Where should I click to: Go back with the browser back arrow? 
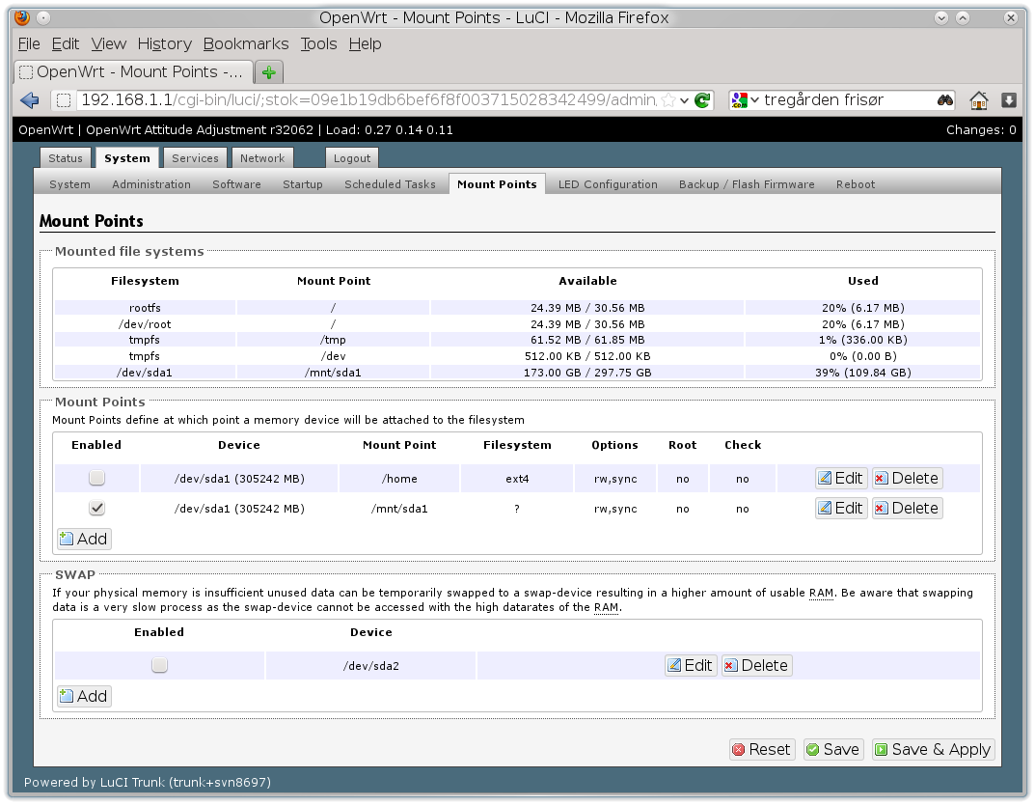pos(30,100)
